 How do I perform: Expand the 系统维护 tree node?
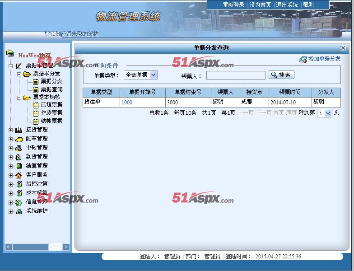[x=11, y=211]
